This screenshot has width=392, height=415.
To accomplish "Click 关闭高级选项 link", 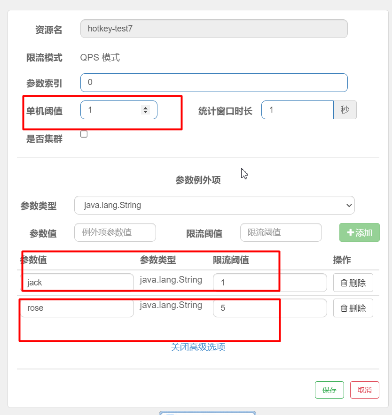I will 198,347.
